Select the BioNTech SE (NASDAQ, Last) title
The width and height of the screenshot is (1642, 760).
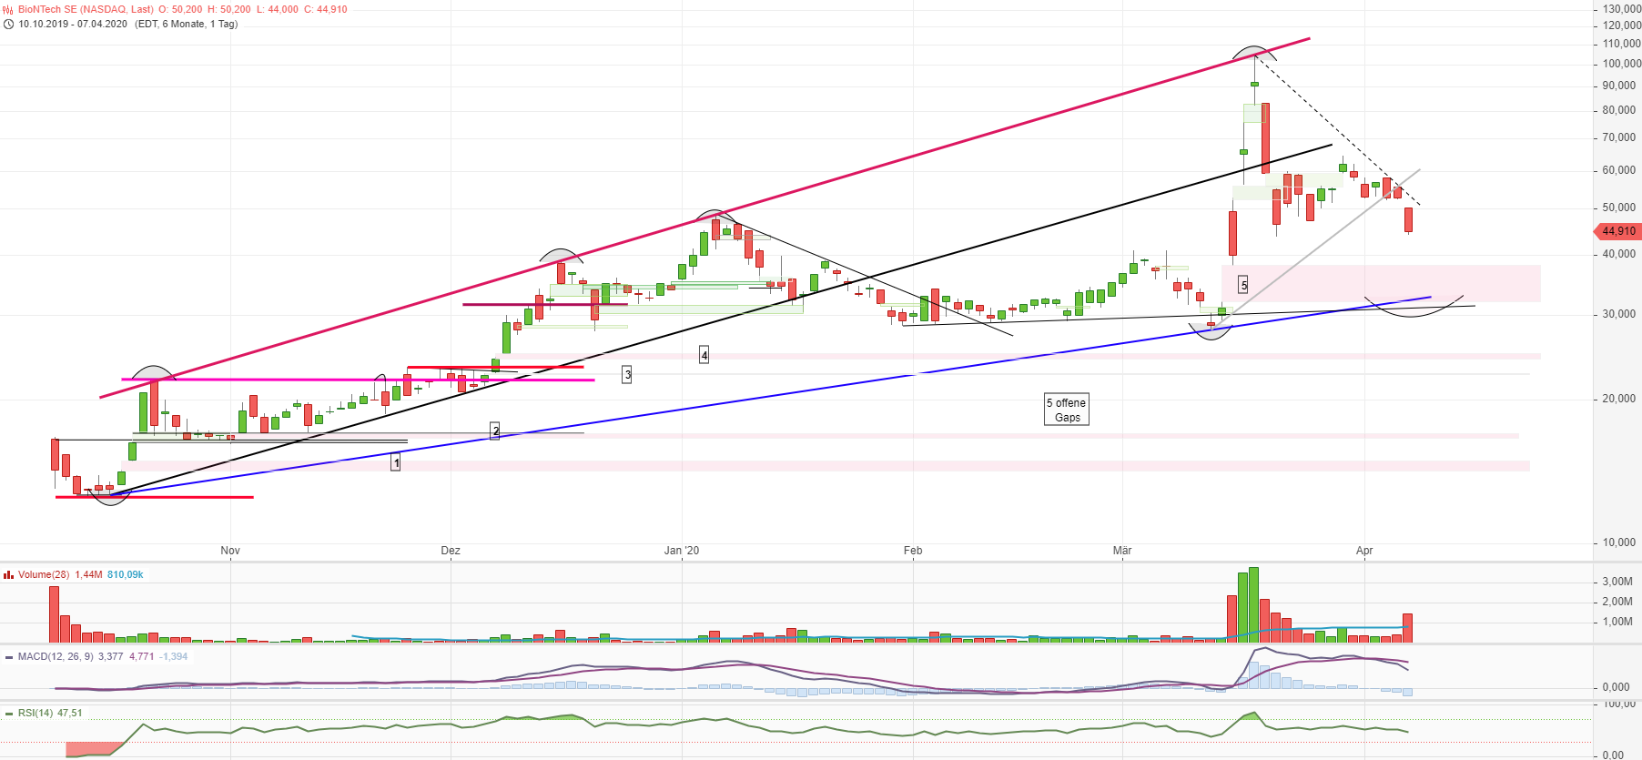coord(86,9)
